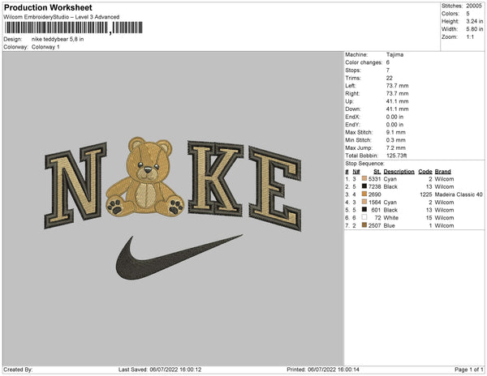Click the embroidered letter N
Screen dimensions: 487x376
point(75,186)
